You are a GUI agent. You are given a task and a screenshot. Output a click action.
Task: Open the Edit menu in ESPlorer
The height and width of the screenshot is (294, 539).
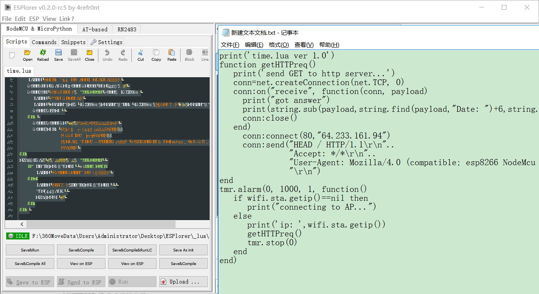tap(20, 19)
